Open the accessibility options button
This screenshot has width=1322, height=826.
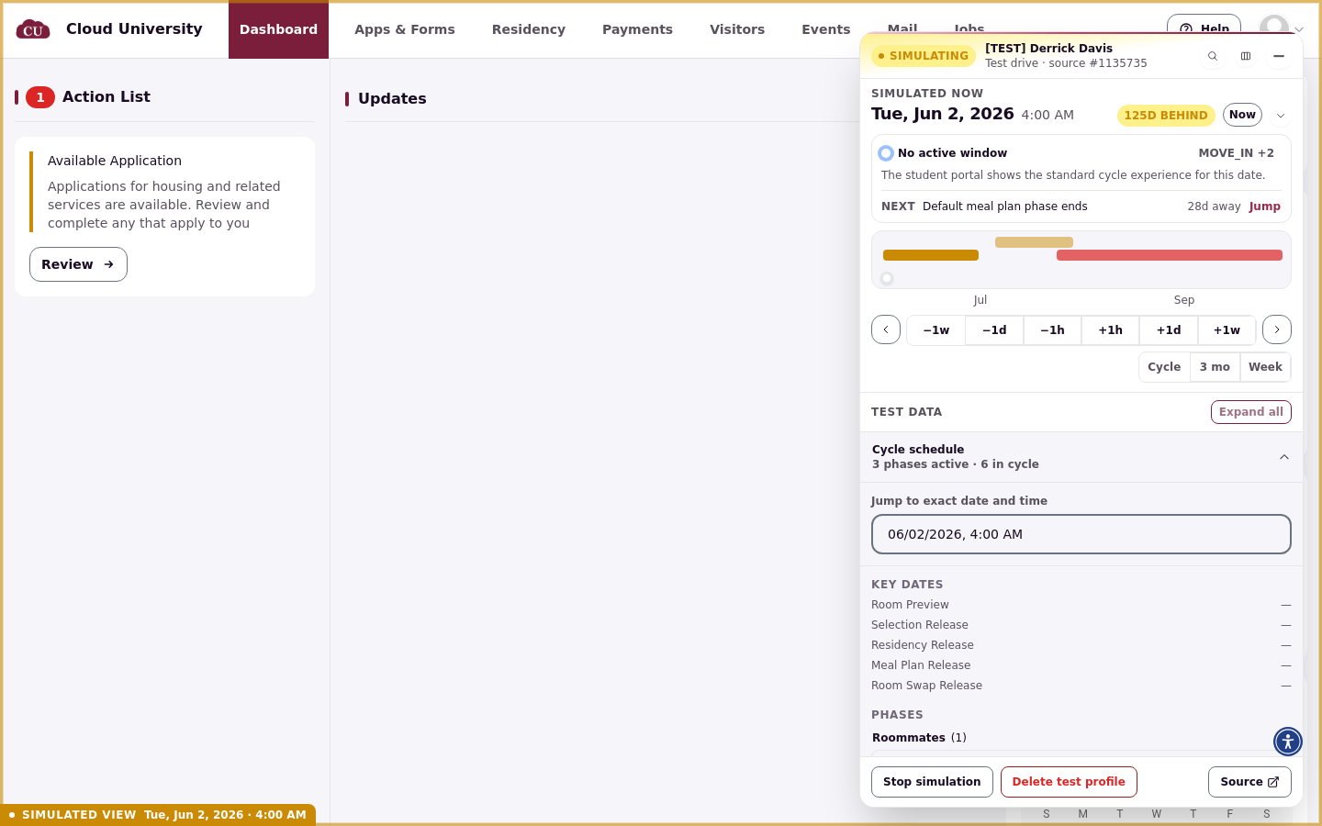pos(1288,742)
